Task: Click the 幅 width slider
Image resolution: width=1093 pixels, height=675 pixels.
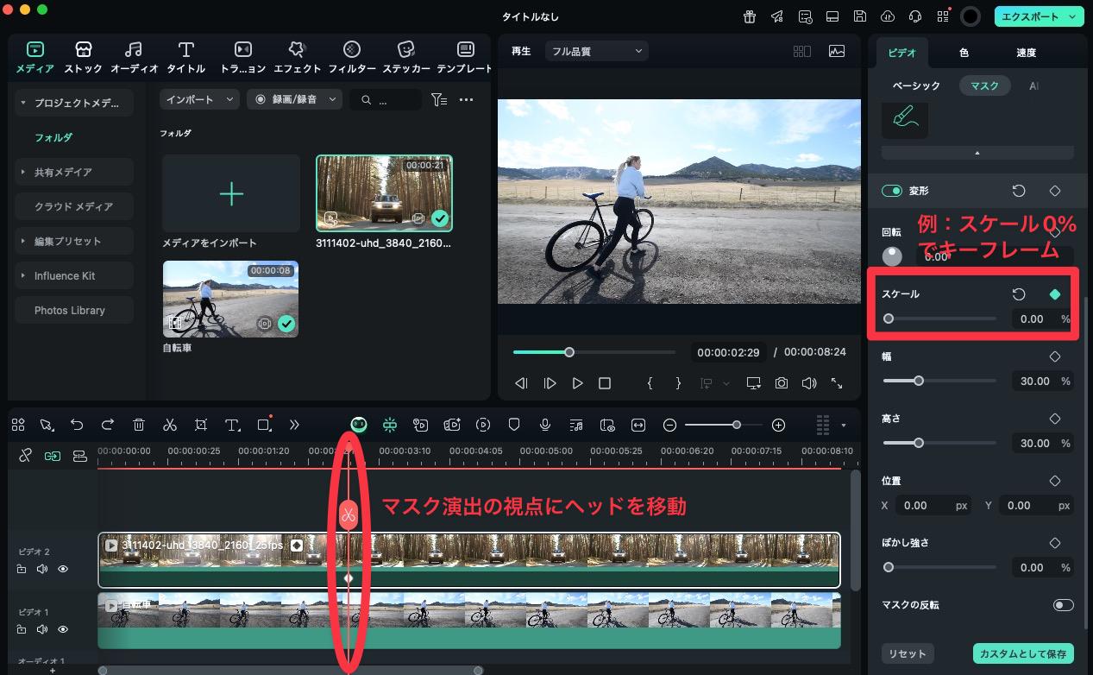Action: (939, 381)
